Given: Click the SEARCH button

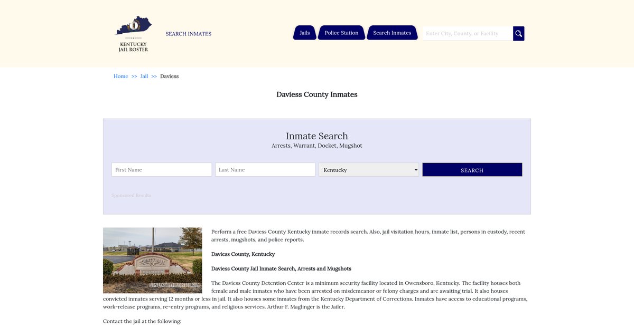Looking at the screenshot, I should (x=472, y=170).
